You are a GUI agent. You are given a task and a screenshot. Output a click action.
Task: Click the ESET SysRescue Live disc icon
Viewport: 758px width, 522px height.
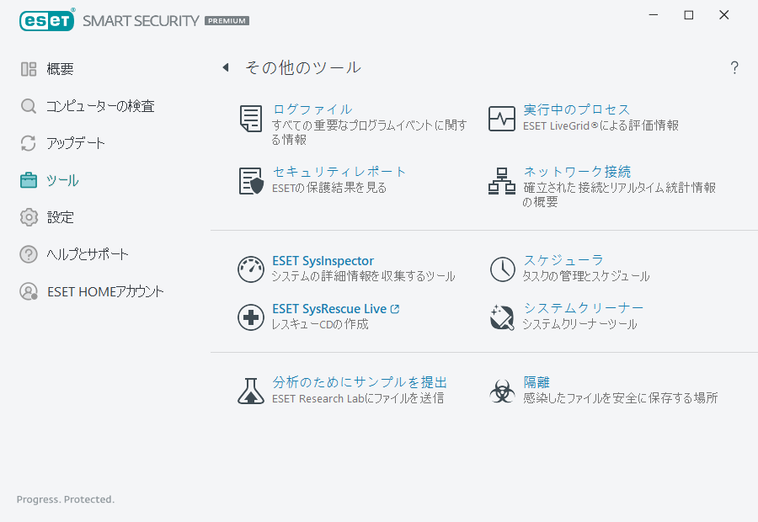[x=250, y=317]
